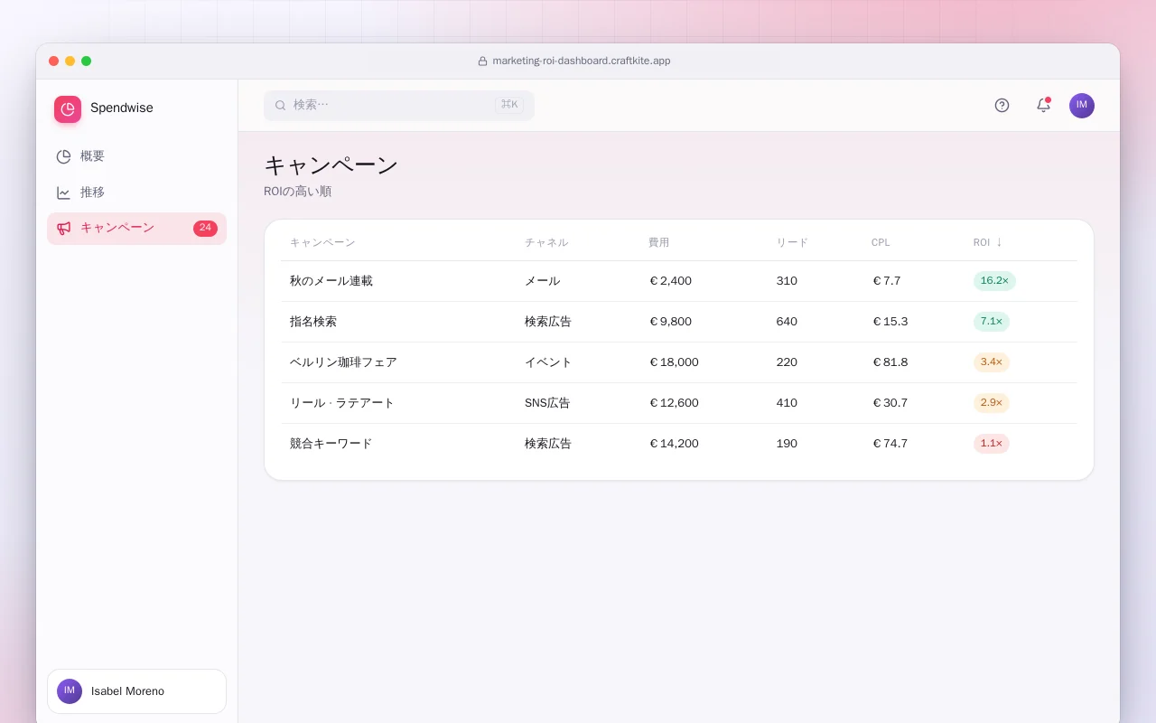Open Isabel Moreno profile card

(x=136, y=691)
